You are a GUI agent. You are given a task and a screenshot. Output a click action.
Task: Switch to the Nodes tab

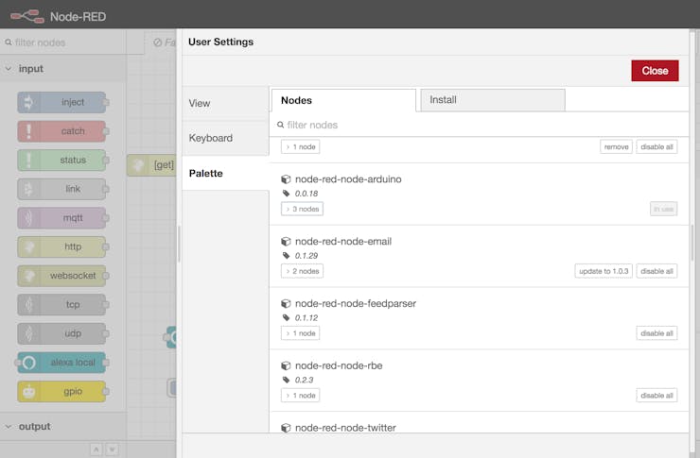(x=343, y=100)
